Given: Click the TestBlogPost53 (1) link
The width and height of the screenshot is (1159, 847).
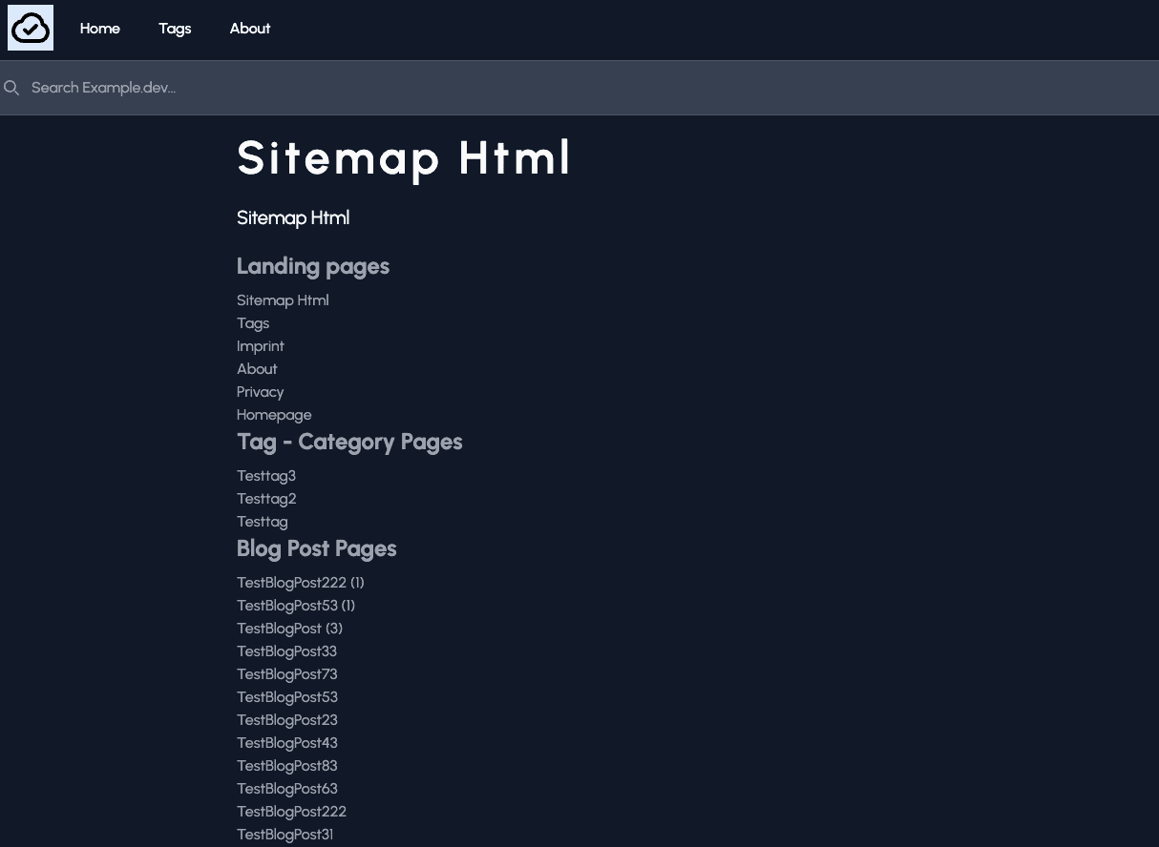Looking at the screenshot, I should point(295,606).
